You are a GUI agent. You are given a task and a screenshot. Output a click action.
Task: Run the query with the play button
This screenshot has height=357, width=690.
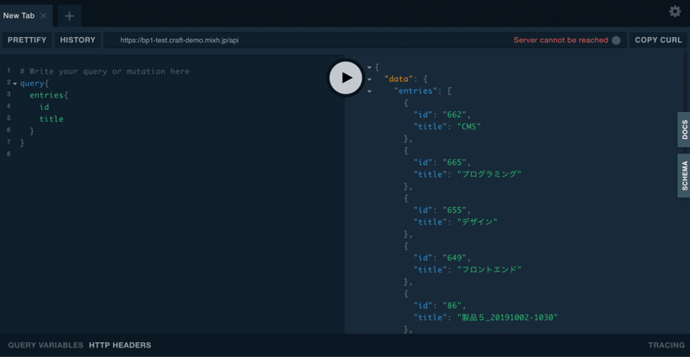tap(346, 78)
